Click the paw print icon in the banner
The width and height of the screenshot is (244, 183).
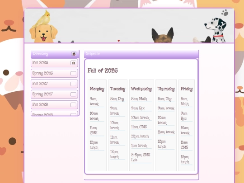click(x=225, y=13)
